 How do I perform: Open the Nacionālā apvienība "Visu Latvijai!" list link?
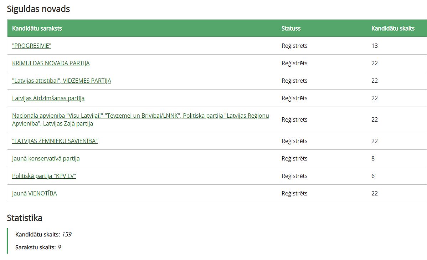(140, 119)
